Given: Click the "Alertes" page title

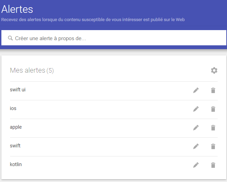Looking at the screenshot, I should coord(17,9).
